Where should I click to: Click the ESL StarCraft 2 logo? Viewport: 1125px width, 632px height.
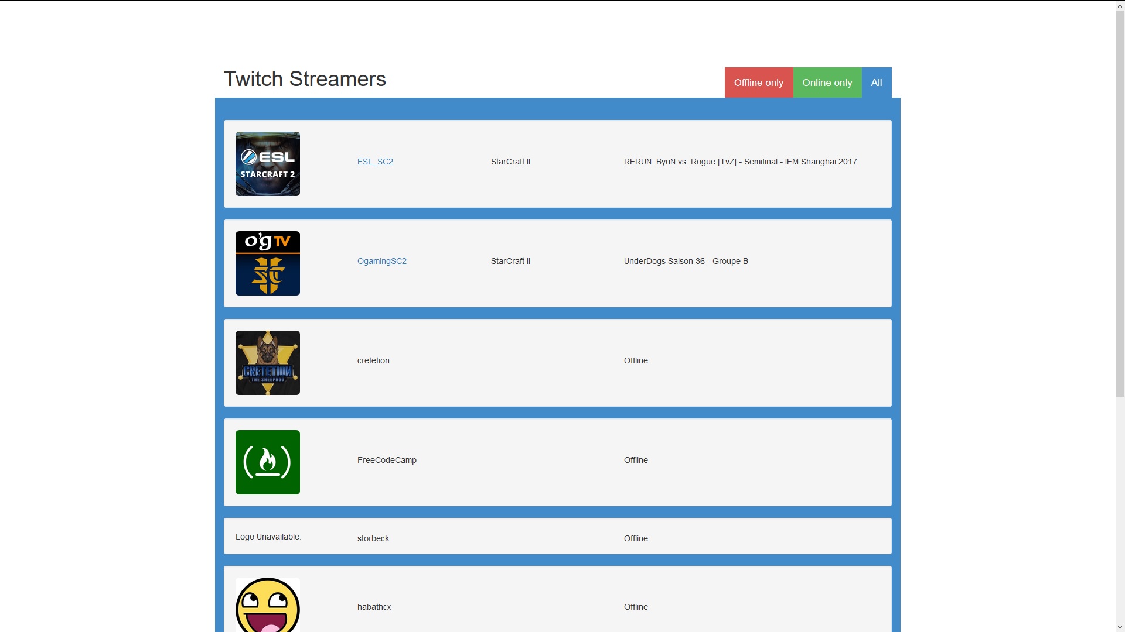268,164
